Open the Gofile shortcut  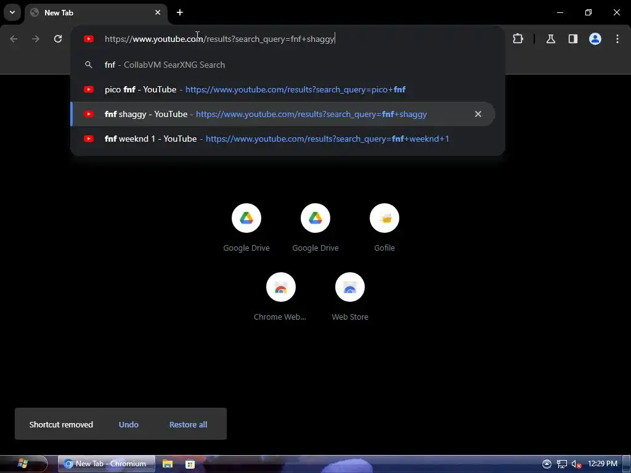[385, 228]
